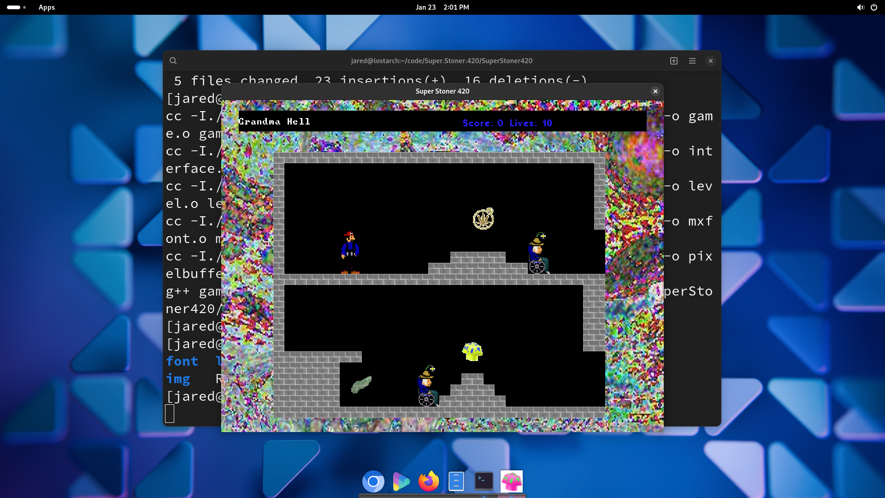Viewport: 885px width, 498px height.
Task: Open a new tab in the terminal window
Action: tap(674, 61)
